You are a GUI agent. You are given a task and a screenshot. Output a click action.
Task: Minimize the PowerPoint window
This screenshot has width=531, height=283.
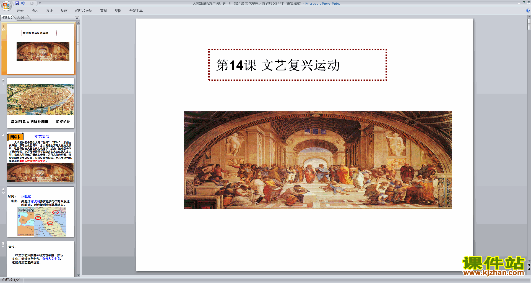[x=519, y=2]
